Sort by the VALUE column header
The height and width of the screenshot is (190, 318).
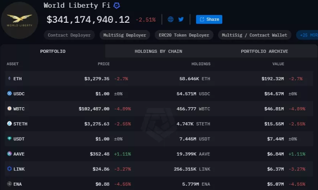tap(278, 64)
